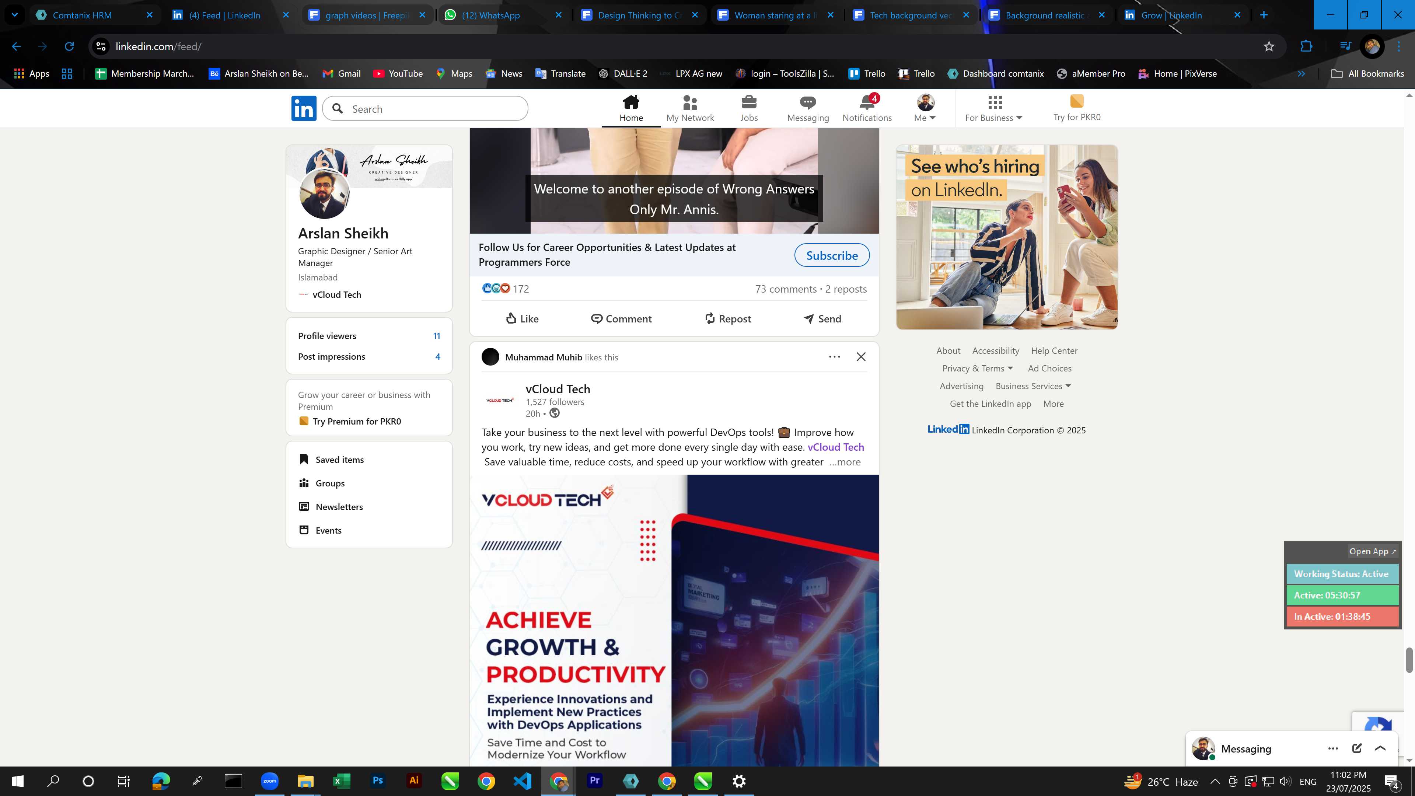
Task: Show hidden system tray icons
Action: click(x=1215, y=781)
